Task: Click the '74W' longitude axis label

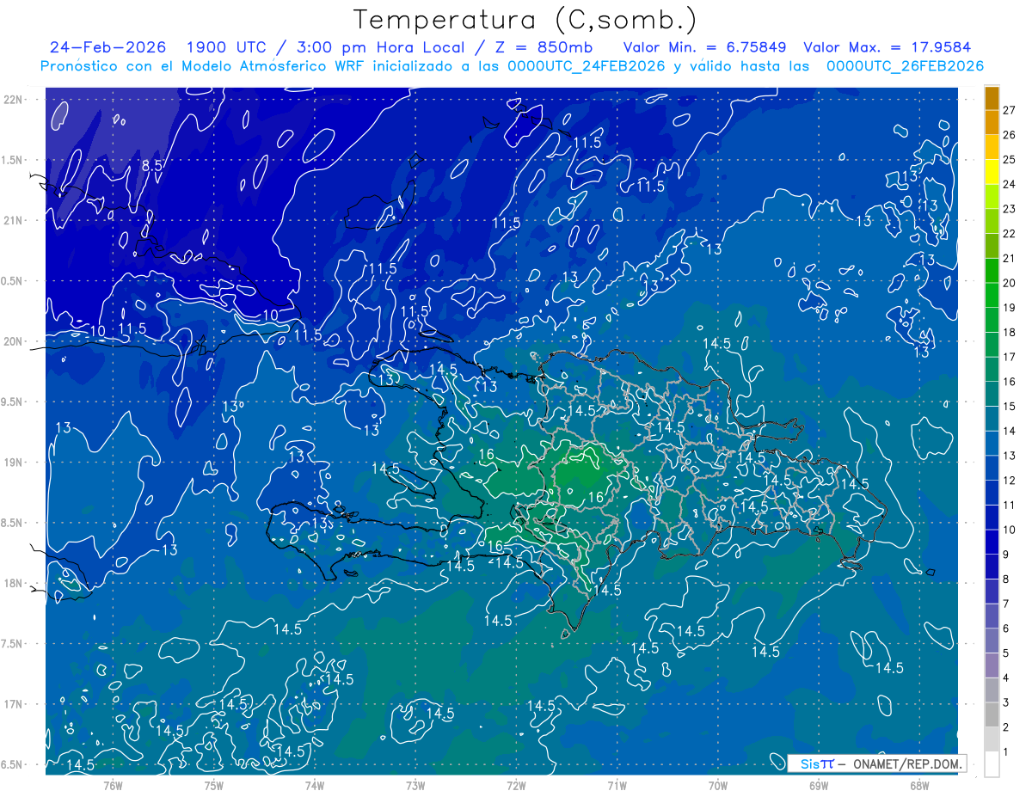Action: (315, 784)
